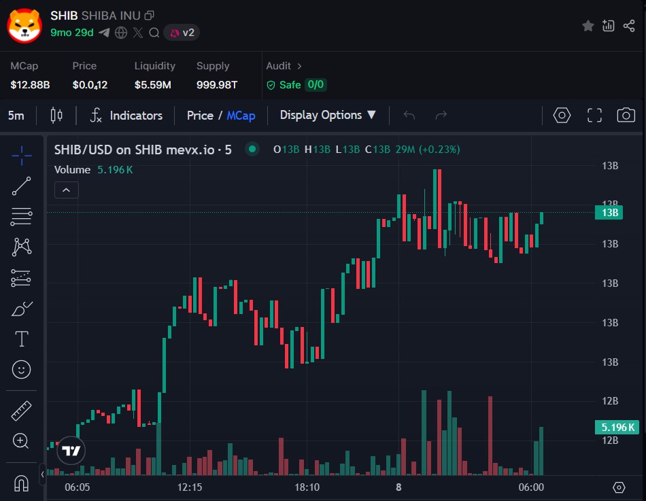Copy the SHIBA INU token address
Viewport: 646px width, 501px height.
pos(149,16)
